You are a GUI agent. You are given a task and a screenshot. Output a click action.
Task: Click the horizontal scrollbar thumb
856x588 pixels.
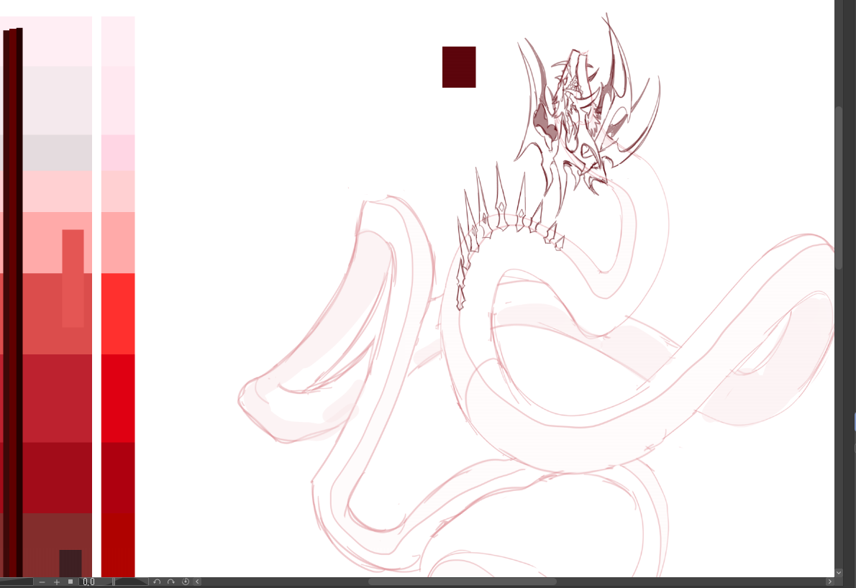click(x=462, y=582)
